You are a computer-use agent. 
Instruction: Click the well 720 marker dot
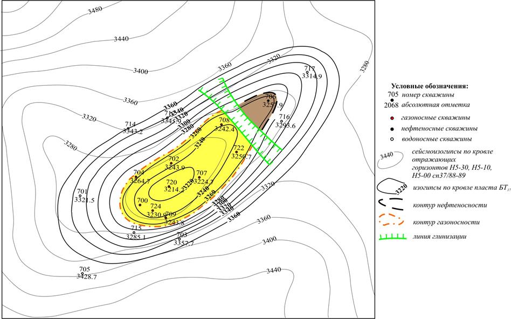pos(169,186)
